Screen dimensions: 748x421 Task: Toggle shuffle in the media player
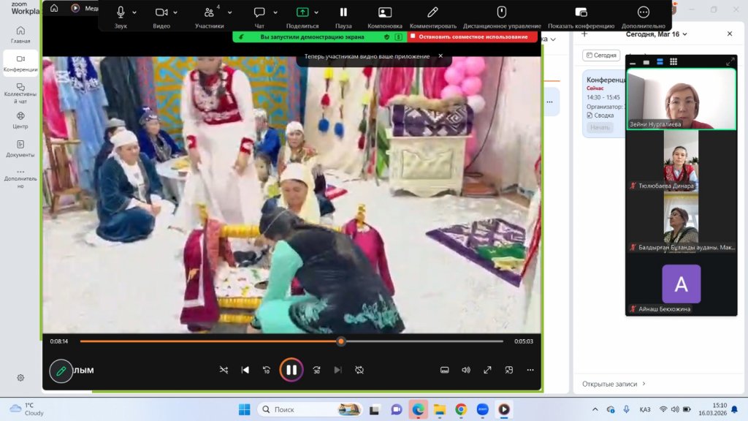click(x=224, y=370)
